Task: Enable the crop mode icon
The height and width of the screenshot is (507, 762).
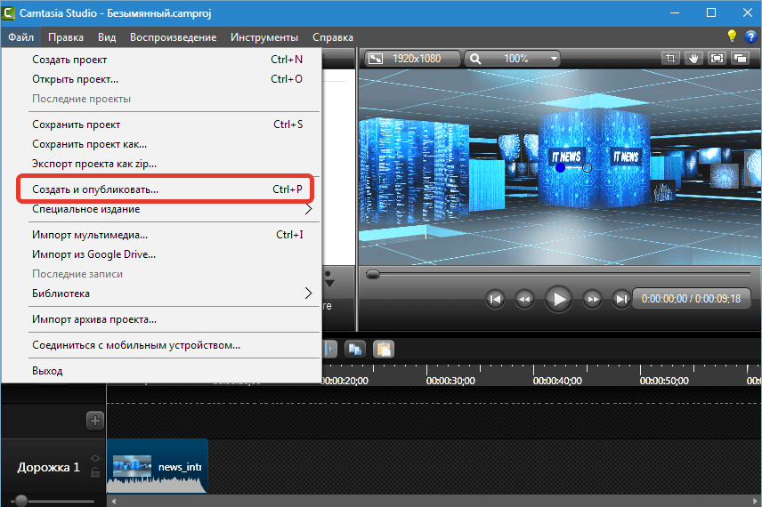Action: point(670,59)
